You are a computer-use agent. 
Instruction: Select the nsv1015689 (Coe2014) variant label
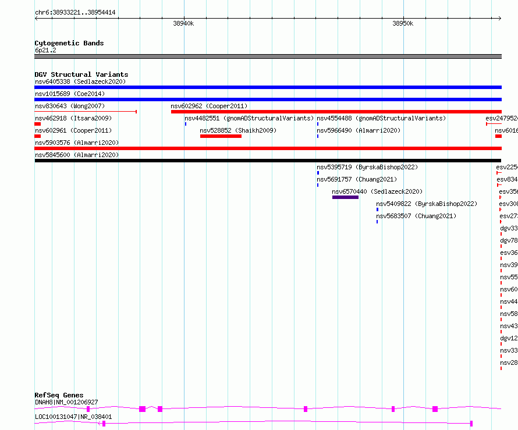click(70, 94)
